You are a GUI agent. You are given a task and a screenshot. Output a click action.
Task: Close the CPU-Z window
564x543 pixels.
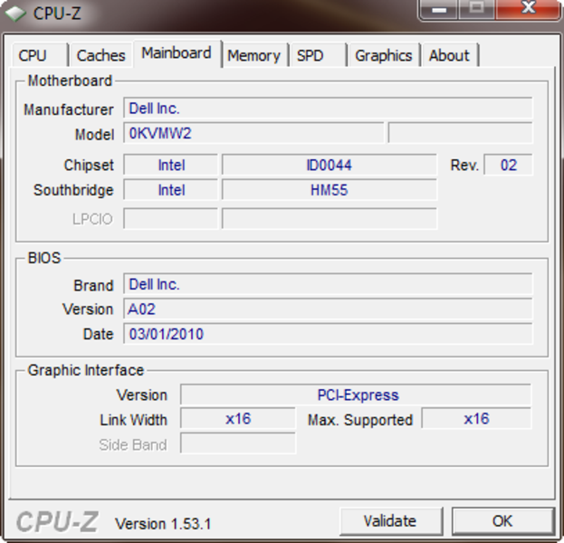point(529,9)
